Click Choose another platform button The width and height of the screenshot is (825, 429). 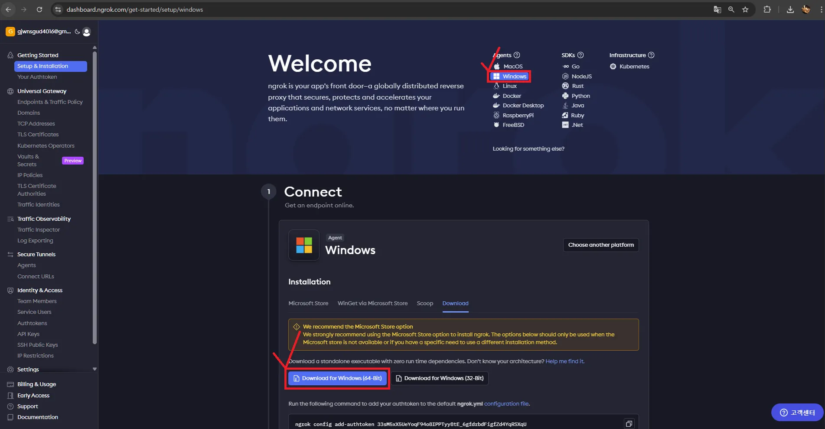[x=601, y=245]
